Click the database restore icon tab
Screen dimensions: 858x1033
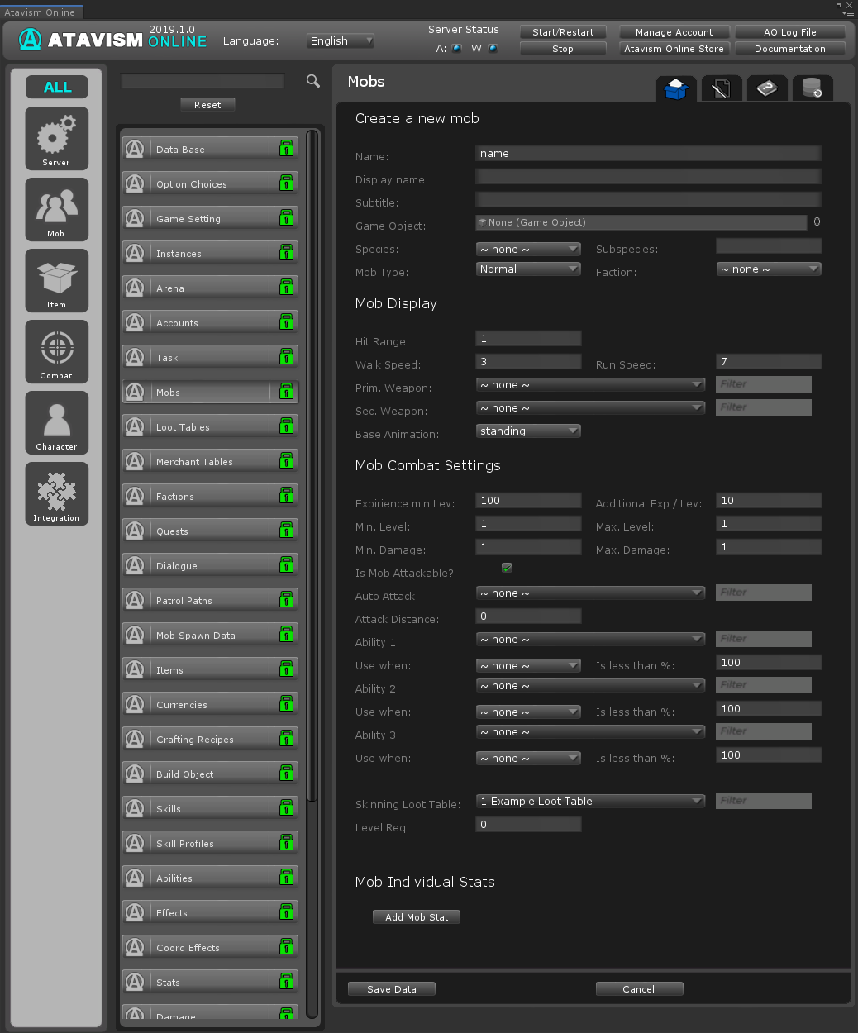[812, 88]
